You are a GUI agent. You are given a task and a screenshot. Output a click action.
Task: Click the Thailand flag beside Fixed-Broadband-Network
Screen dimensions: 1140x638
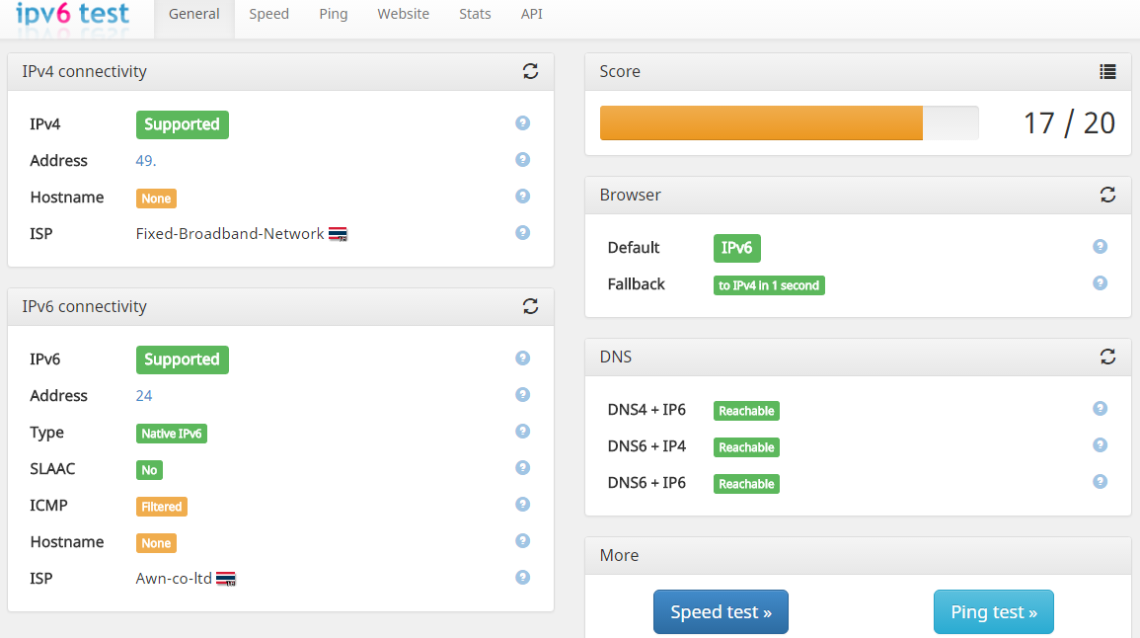coord(338,234)
